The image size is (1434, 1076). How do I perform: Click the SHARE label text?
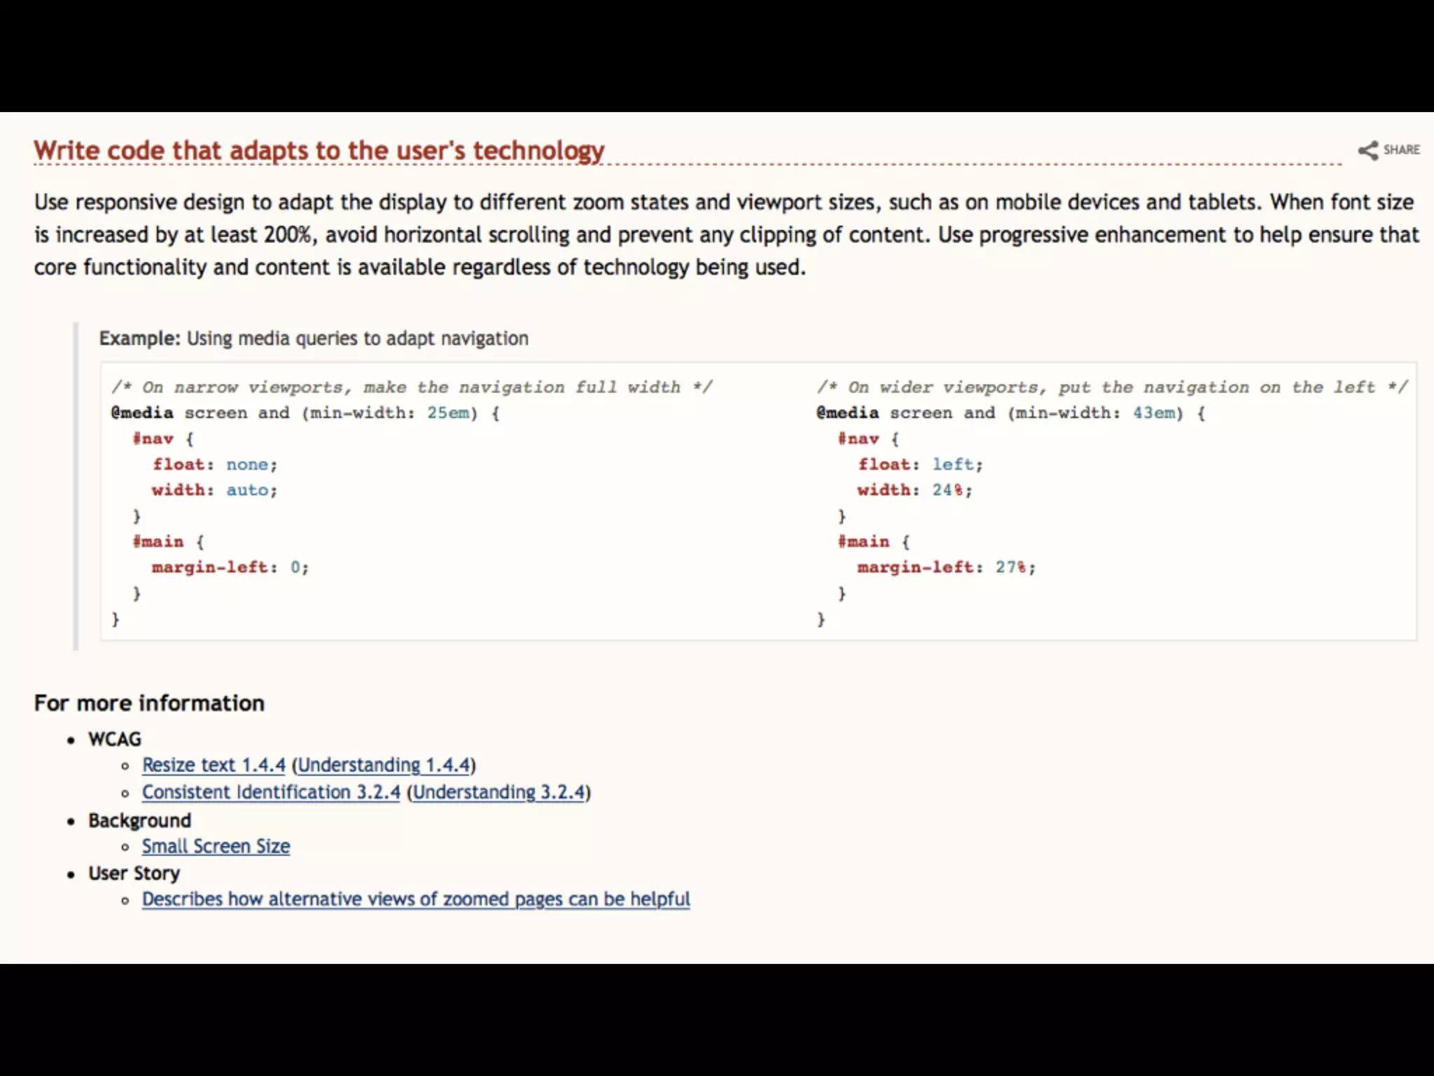click(x=1401, y=150)
